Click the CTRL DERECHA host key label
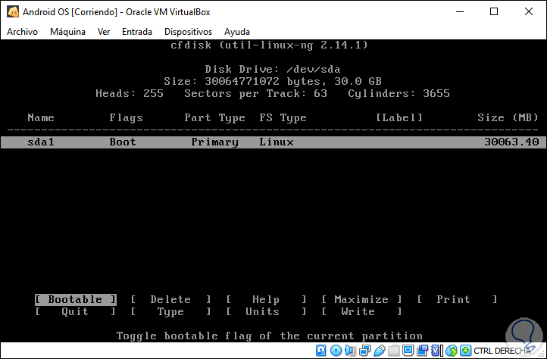 point(502,351)
